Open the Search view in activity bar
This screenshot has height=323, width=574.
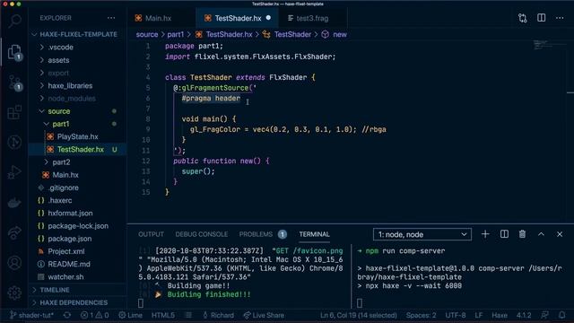click(14, 21)
